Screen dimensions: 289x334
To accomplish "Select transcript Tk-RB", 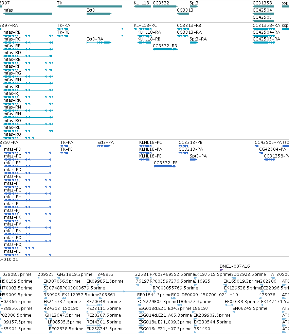I will click(x=90, y=36).
